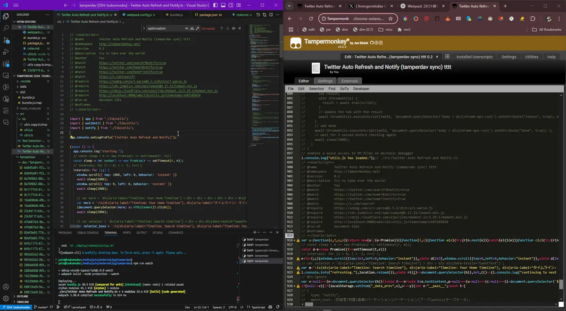Open the Extensions view in activity bar
566x311 pixels.
tap(6, 63)
